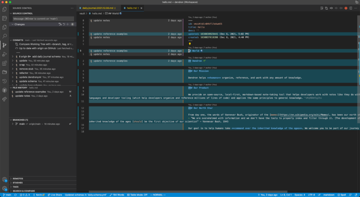Open the Extensions view
This screenshot has width=360, height=197.
click(x=4, y=64)
